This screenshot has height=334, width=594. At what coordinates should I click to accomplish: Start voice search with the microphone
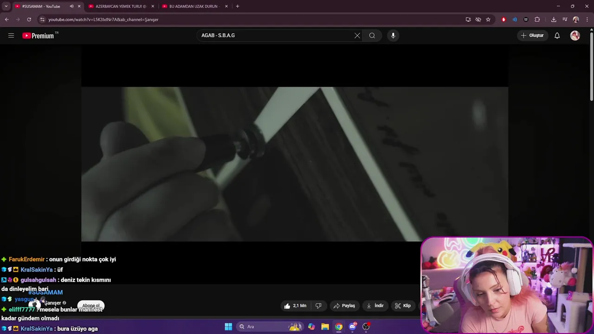pyautogui.click(x=393, y=35)
